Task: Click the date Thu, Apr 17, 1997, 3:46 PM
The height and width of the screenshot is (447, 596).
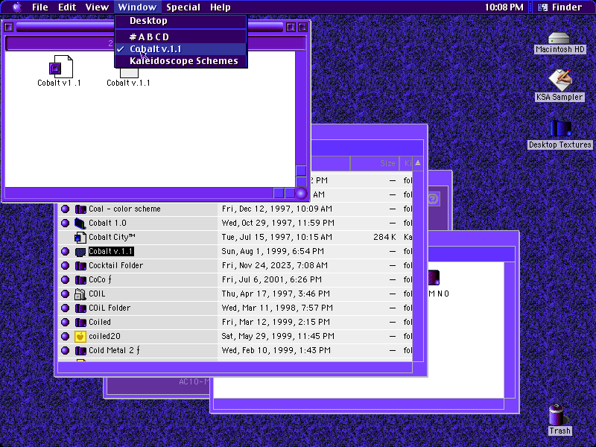Action: coord(276,294)
